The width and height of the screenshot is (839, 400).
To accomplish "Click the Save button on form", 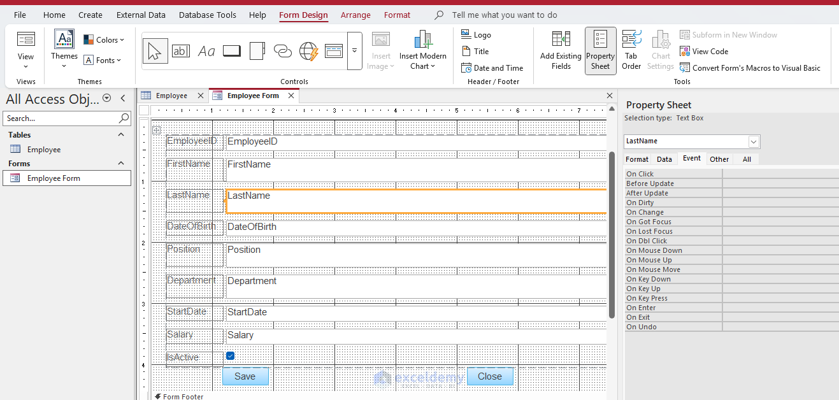I will click(245, 376).
